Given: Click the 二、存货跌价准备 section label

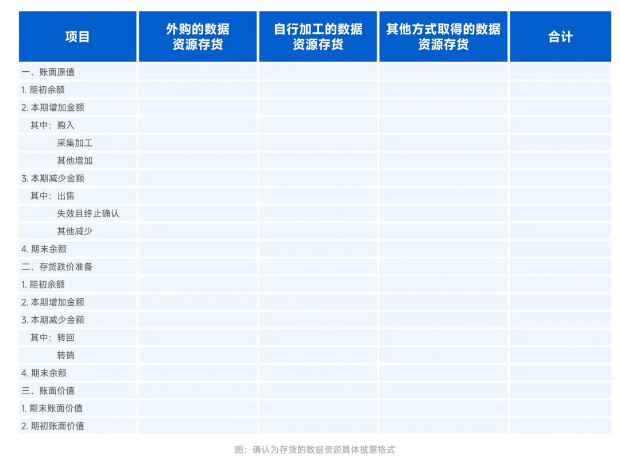Looking at the screenshot, I should pos(57,267).
